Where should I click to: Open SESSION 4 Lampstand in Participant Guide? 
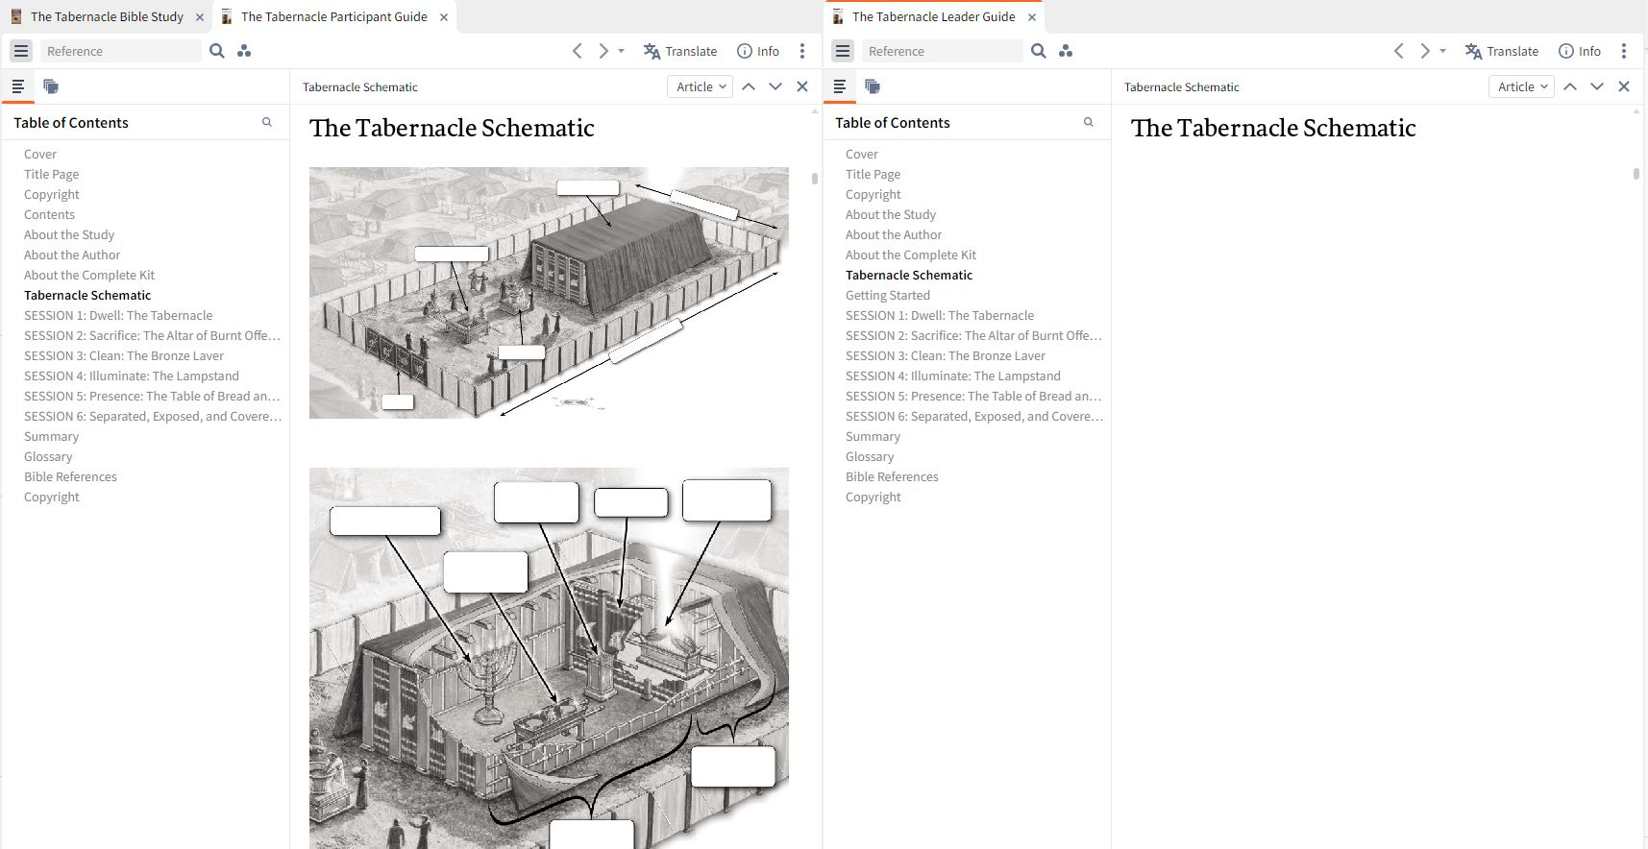coord(132,376)
